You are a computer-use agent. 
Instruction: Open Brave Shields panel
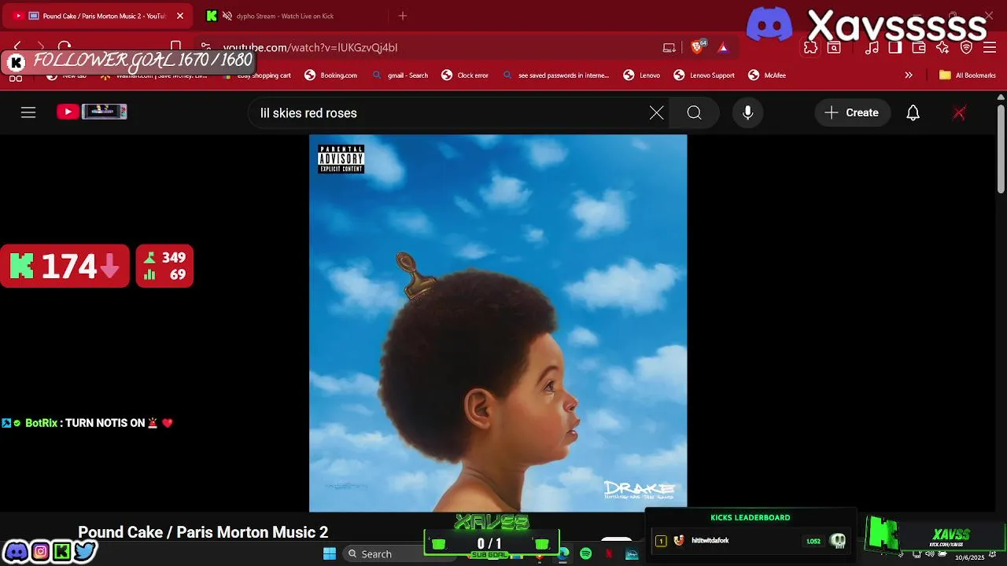697,47
